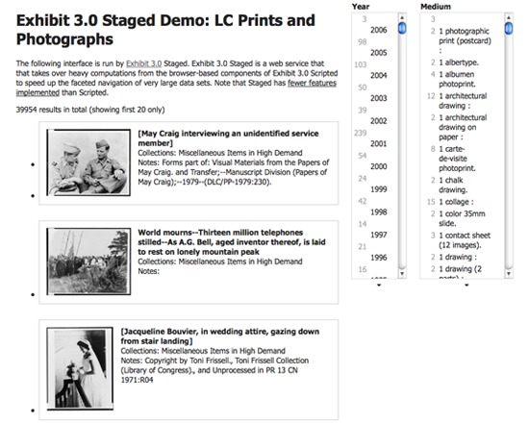Viewport: 529px width, 423px height.
Task: Filter Year facet by 2003
Action: coord(379,98)
